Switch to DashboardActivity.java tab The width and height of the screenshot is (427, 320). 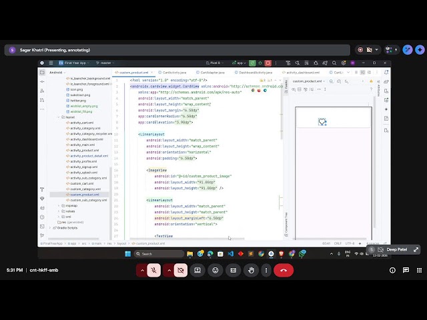[254, 73]
